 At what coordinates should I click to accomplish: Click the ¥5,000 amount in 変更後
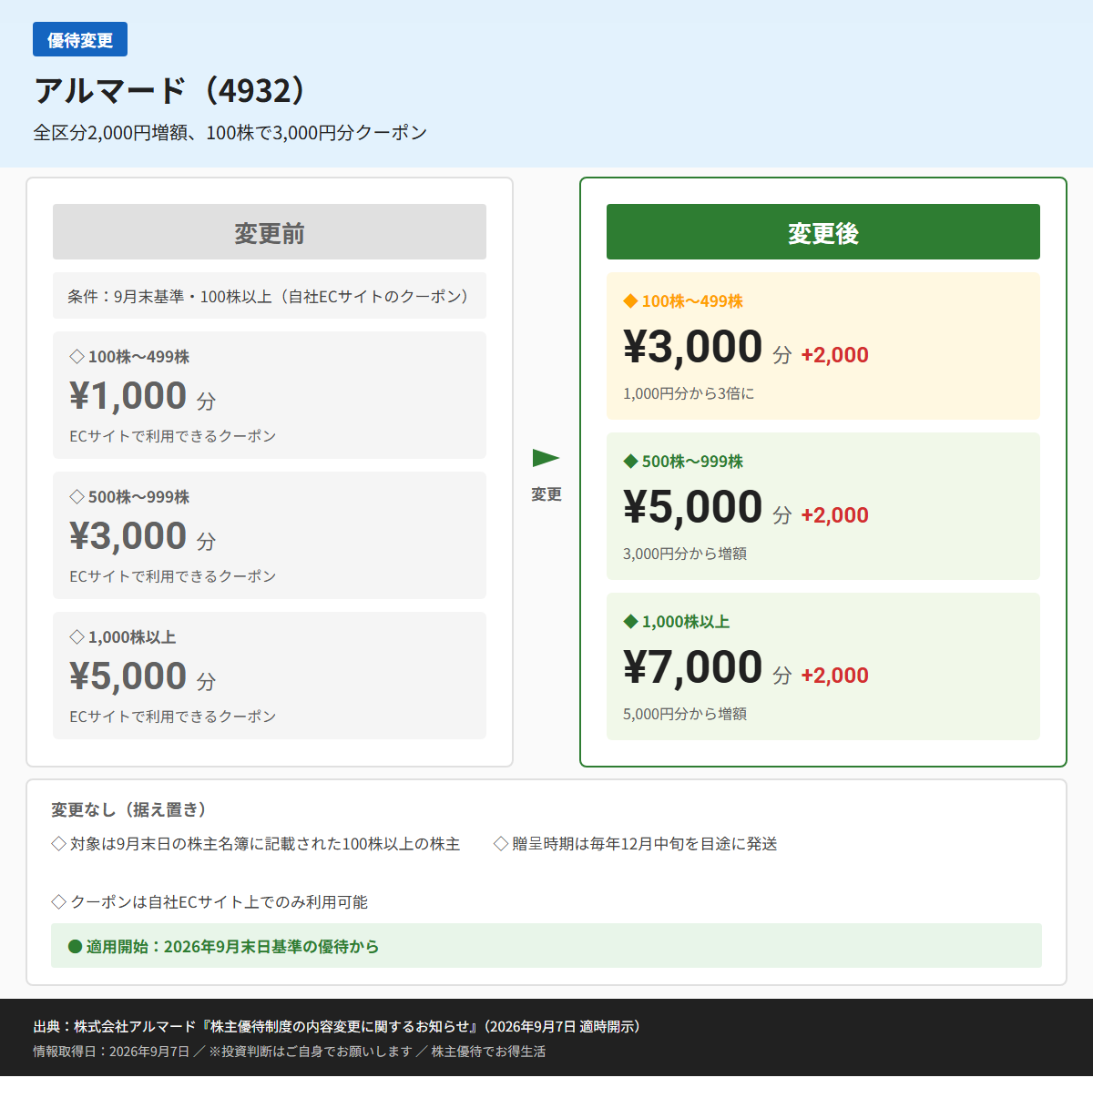pos(693,507)
